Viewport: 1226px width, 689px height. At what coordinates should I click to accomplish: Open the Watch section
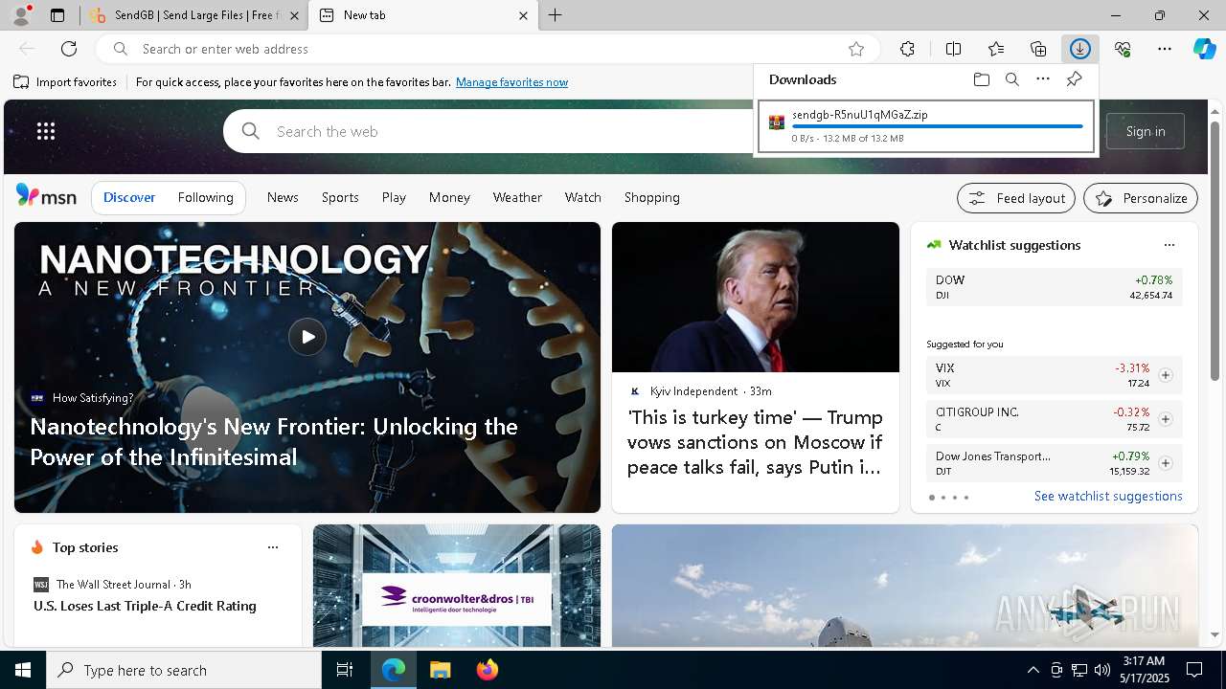point(583,197)
